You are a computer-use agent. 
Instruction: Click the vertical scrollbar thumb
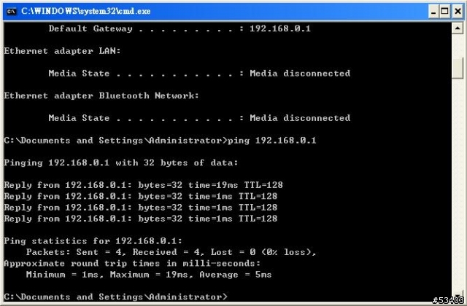458,68
